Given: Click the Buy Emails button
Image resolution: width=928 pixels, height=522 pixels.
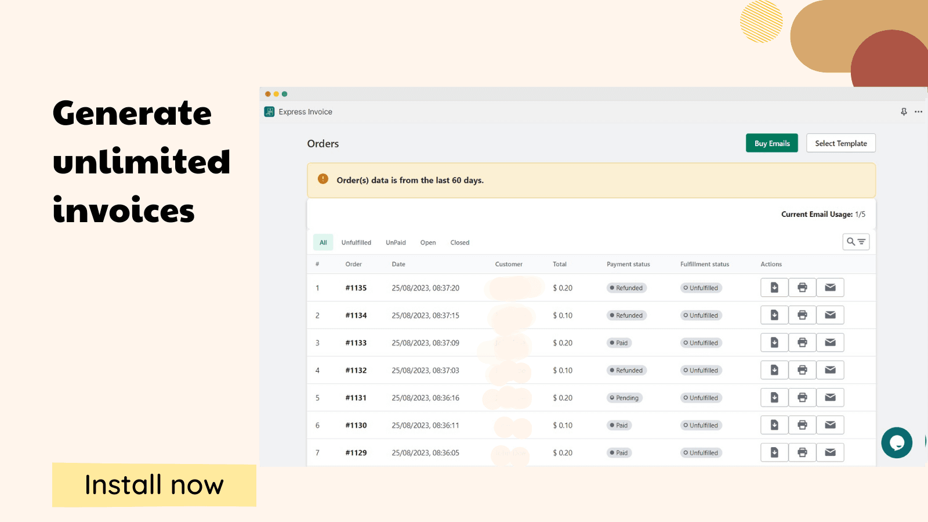Looking at the screenshot, I should [x=771, y=143].
